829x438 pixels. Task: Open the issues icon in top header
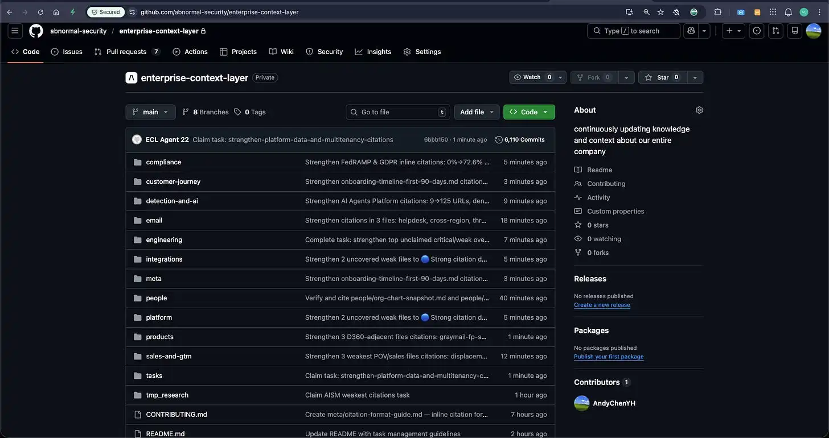[757, 31]
